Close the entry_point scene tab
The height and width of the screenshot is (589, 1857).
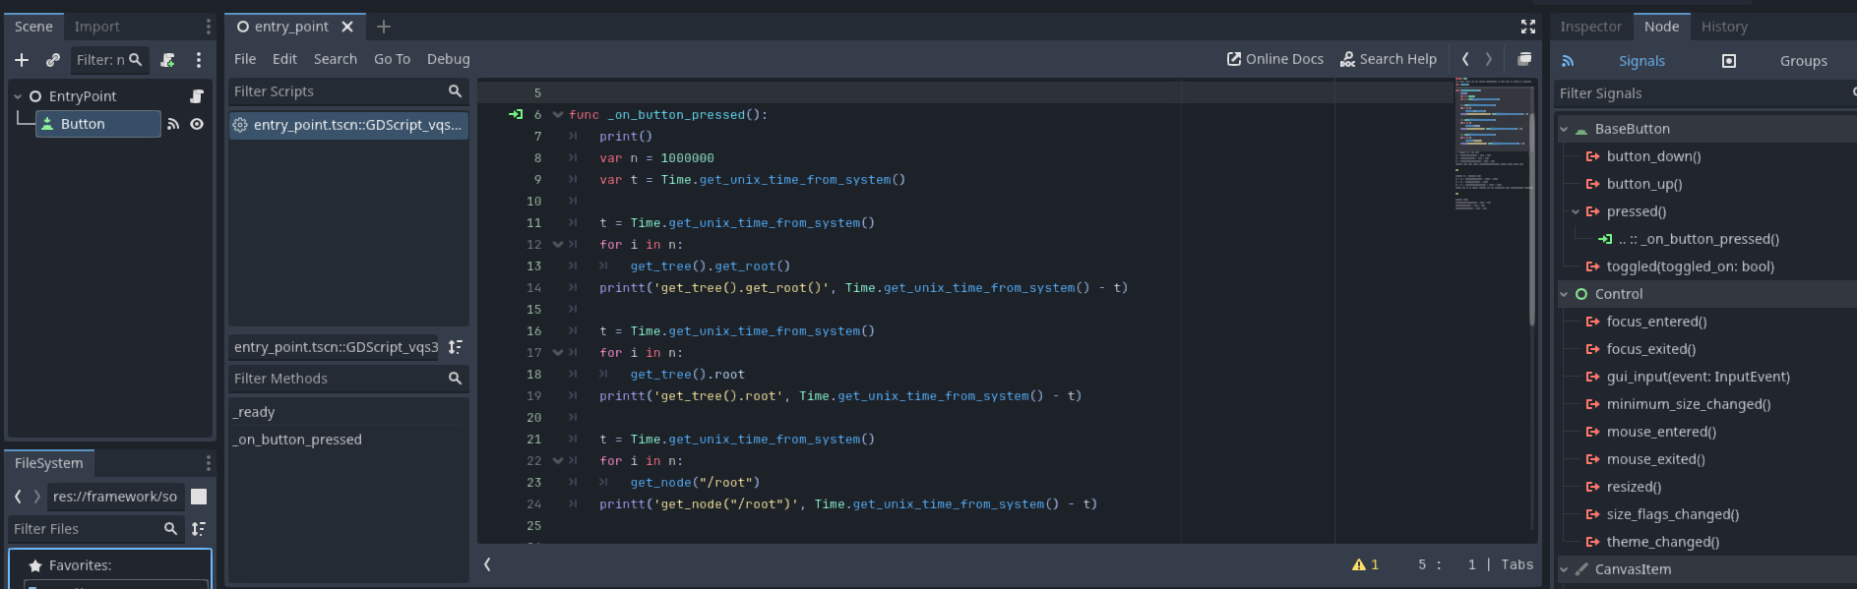pos(347,27)
